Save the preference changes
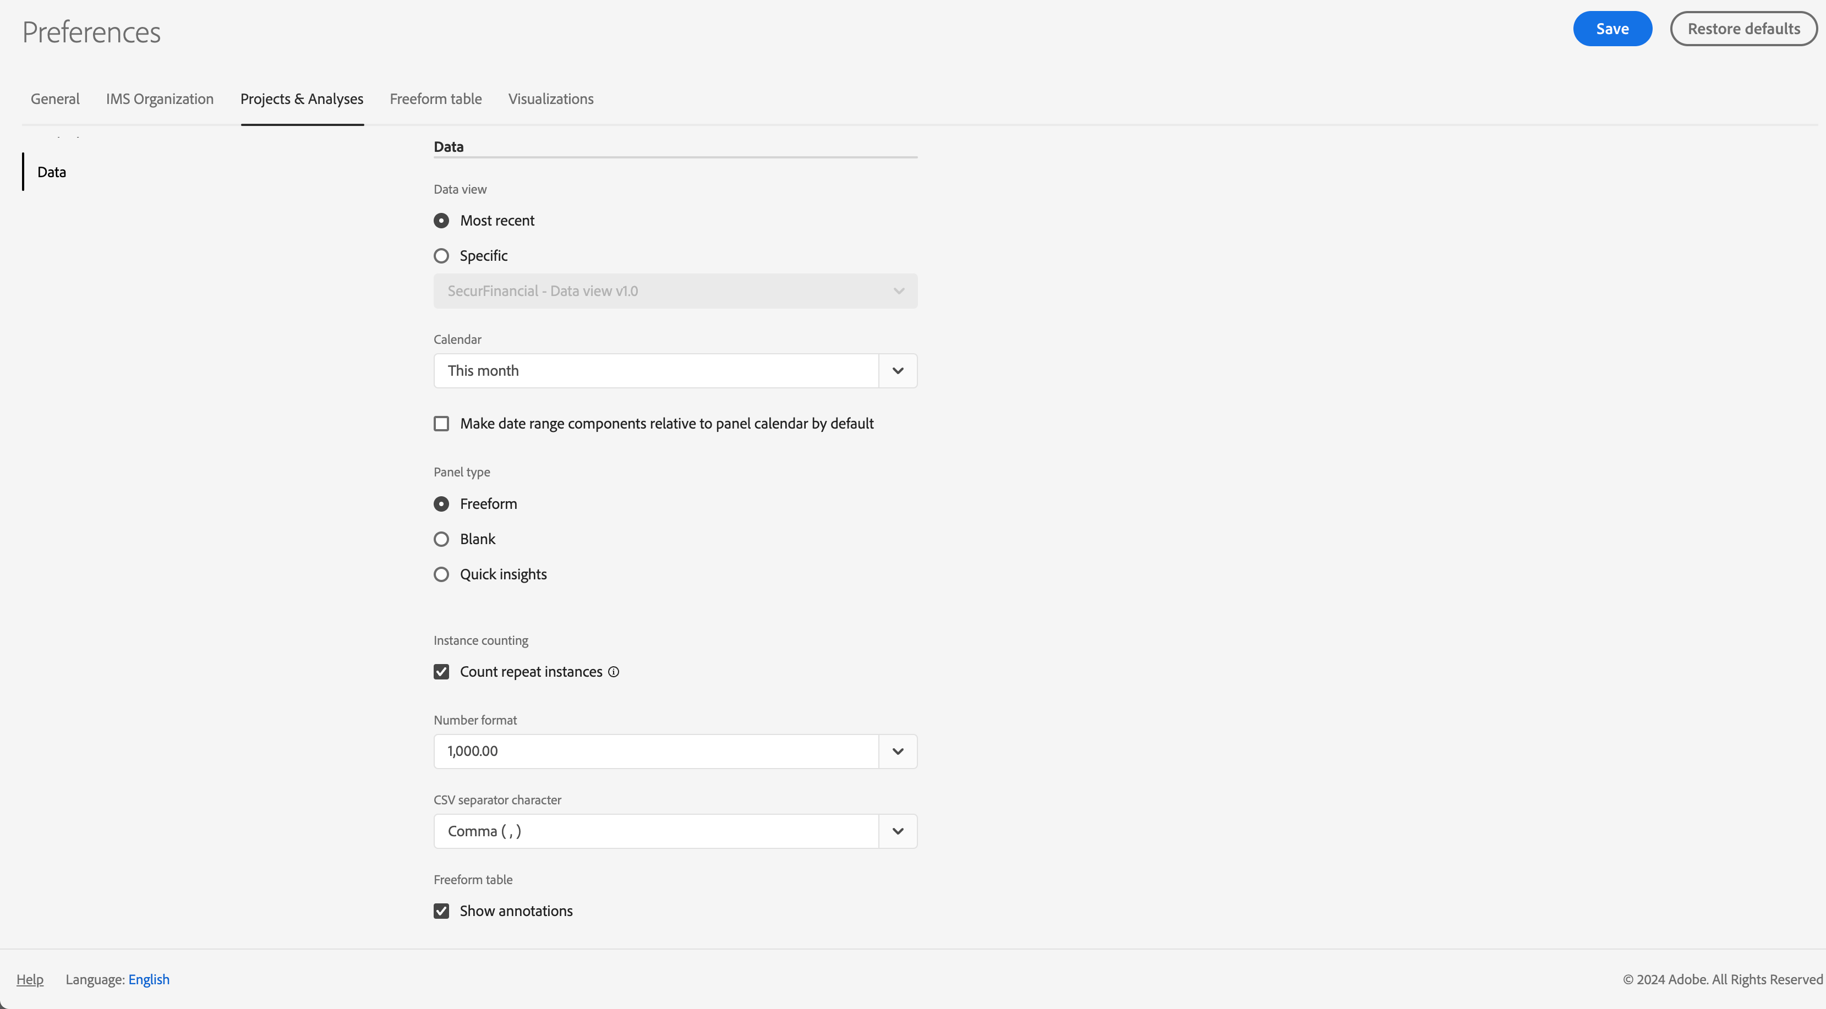1826x1009 pixels. pyautogui.click(x=1612, y=29)
